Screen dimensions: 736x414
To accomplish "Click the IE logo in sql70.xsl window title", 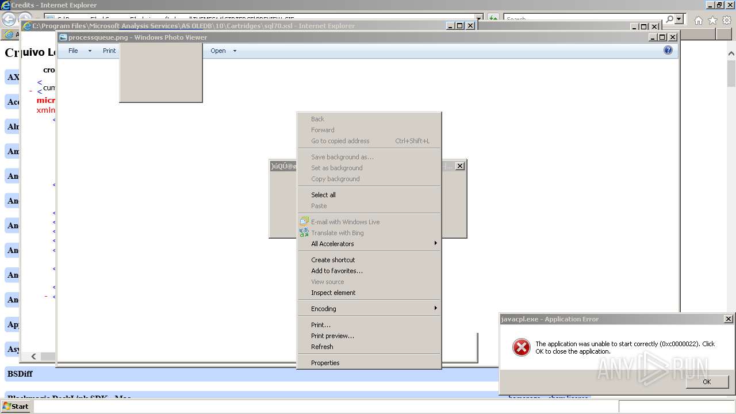I will pos(26,26).
